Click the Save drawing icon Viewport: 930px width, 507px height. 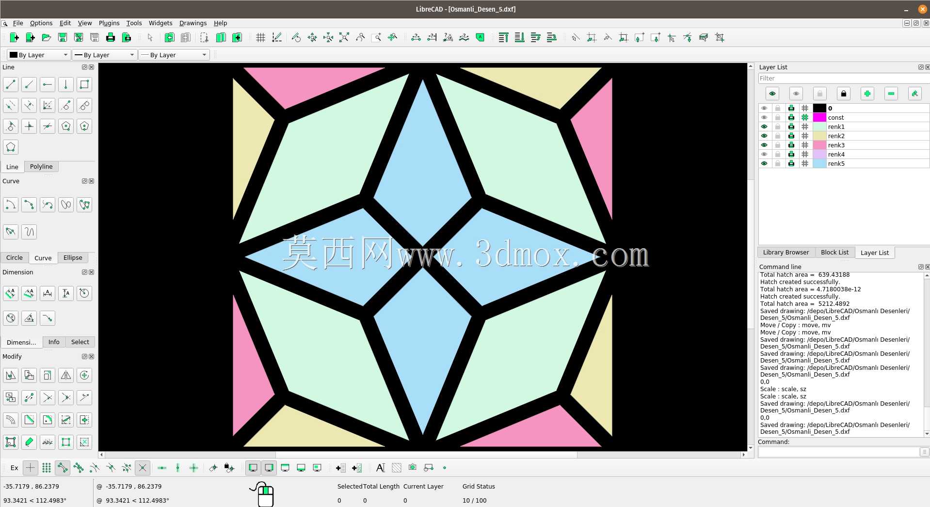62,37
